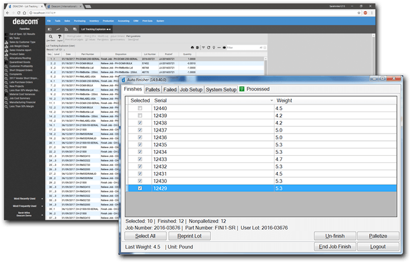Open Sales by Customer Type chart favorite
The height and width of the screenshot is (262, 410).
click(22, 42)
